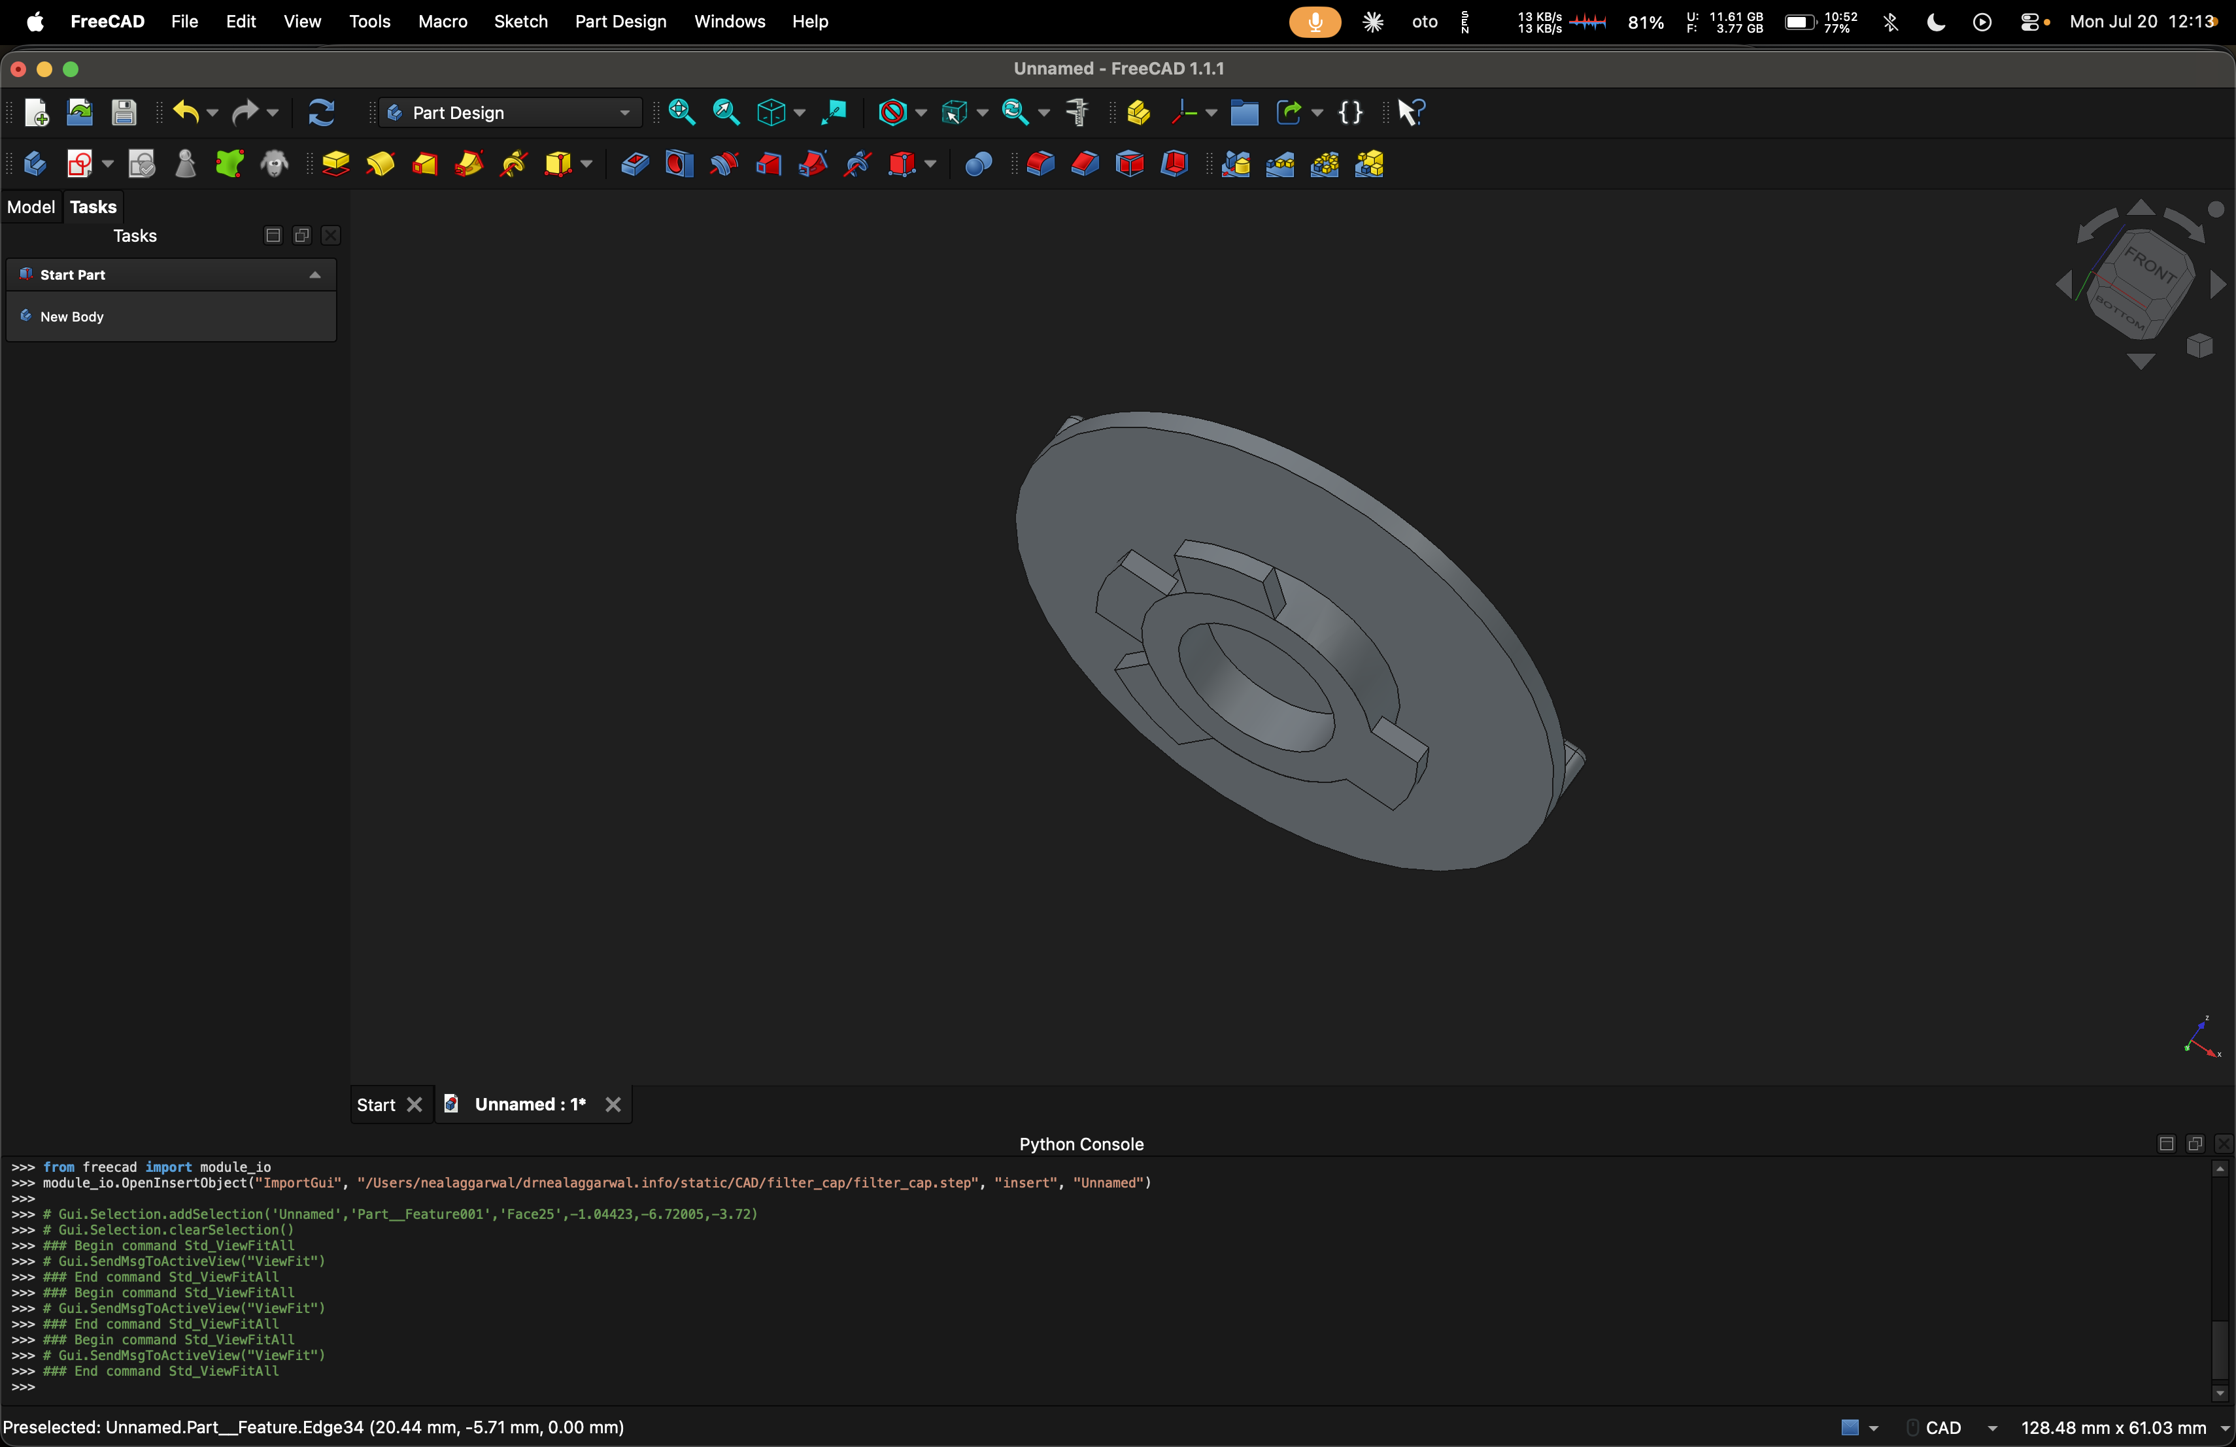Open the Redo history dropdown arrow
Screen dimensions: 2236x1447
(x=273, y=112)
